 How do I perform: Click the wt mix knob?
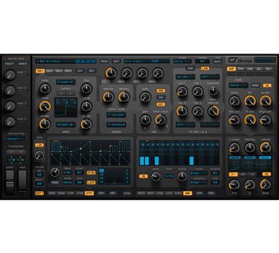pos(87,124)
